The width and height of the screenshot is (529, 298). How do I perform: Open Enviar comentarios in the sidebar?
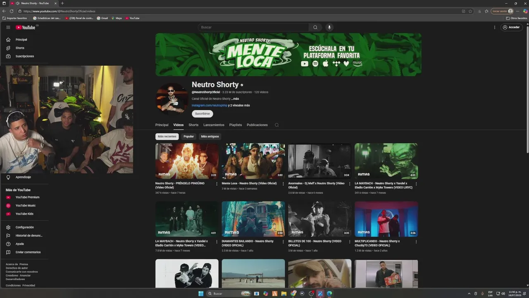point(25,252)
